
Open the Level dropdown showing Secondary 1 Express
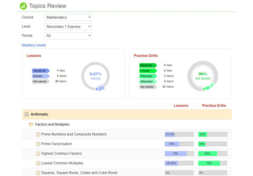(x=68, y=26)
